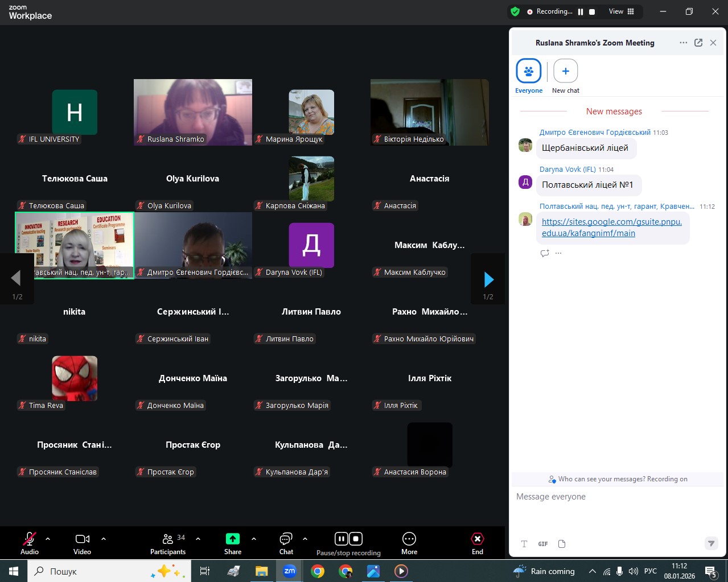728x582 pixels.
Task: Turn on the camera with Video button
Action: coord(83,543)
